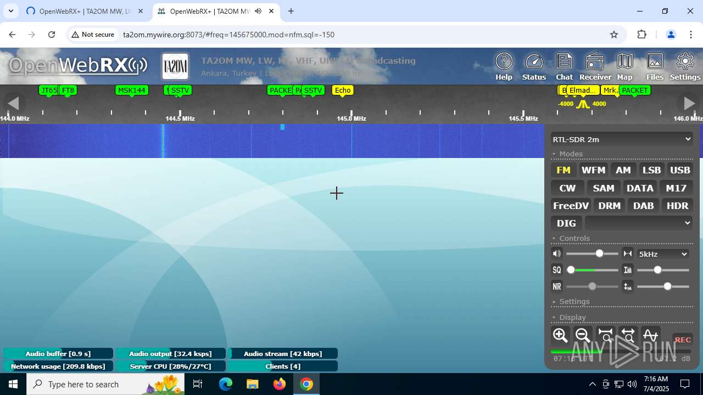Open the digital mode selection dropdown

(x=638, y=223)
